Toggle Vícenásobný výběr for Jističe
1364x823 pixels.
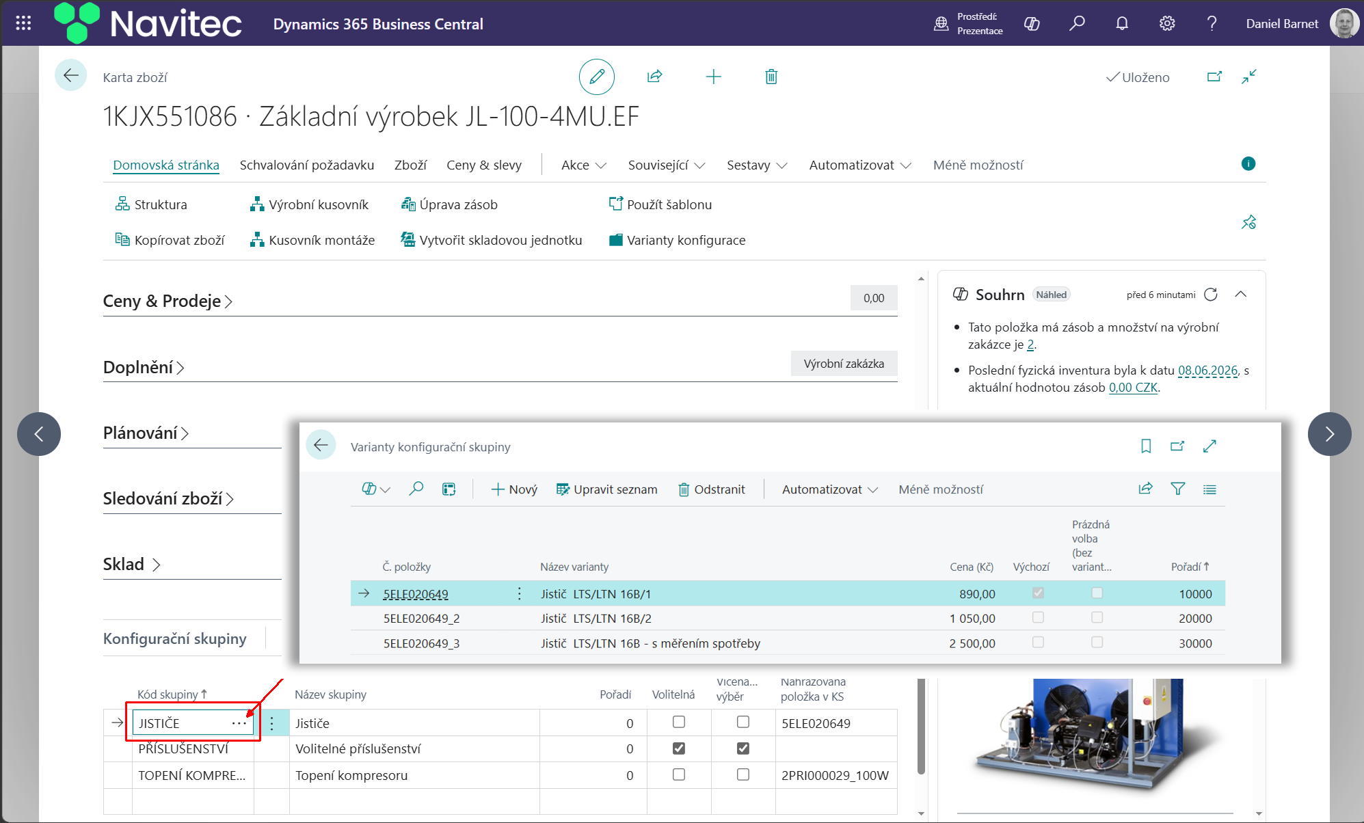tap(743, 722)
